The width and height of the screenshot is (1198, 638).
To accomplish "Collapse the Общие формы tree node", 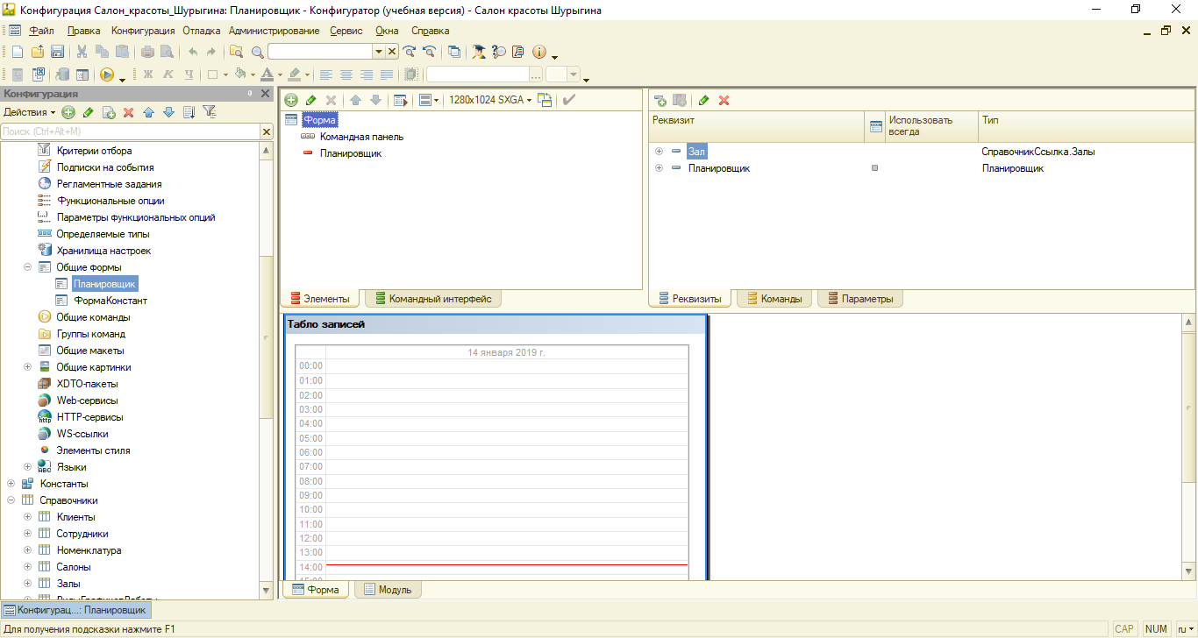I will (x=27, y=267).
